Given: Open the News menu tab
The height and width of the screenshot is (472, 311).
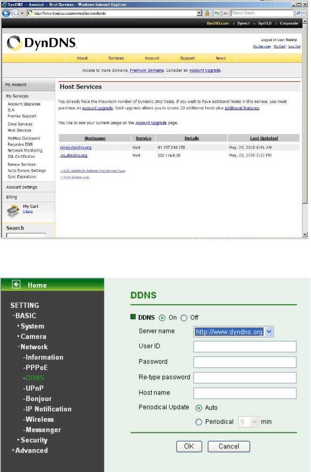Looking at the screenshot, I should (220, 58).
